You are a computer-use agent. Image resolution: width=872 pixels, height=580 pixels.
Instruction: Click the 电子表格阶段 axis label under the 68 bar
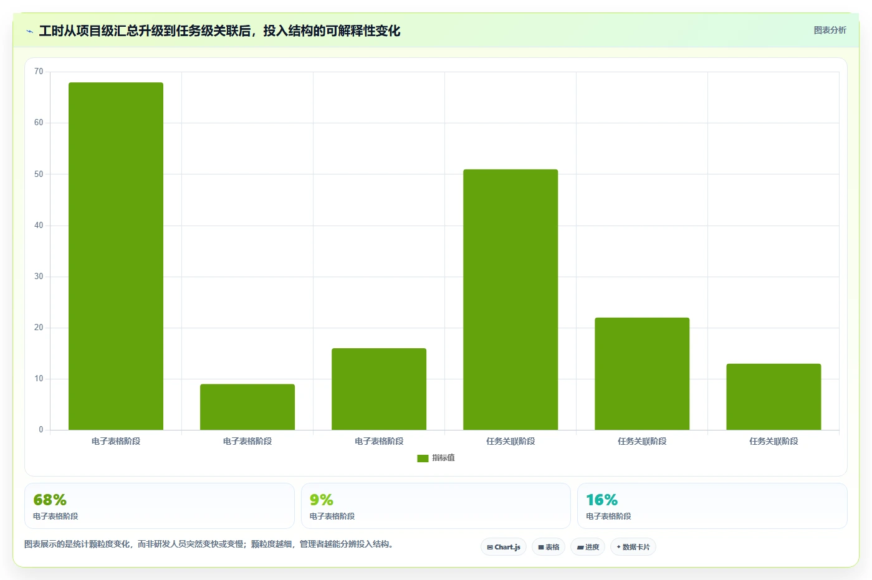coord(116,441)
